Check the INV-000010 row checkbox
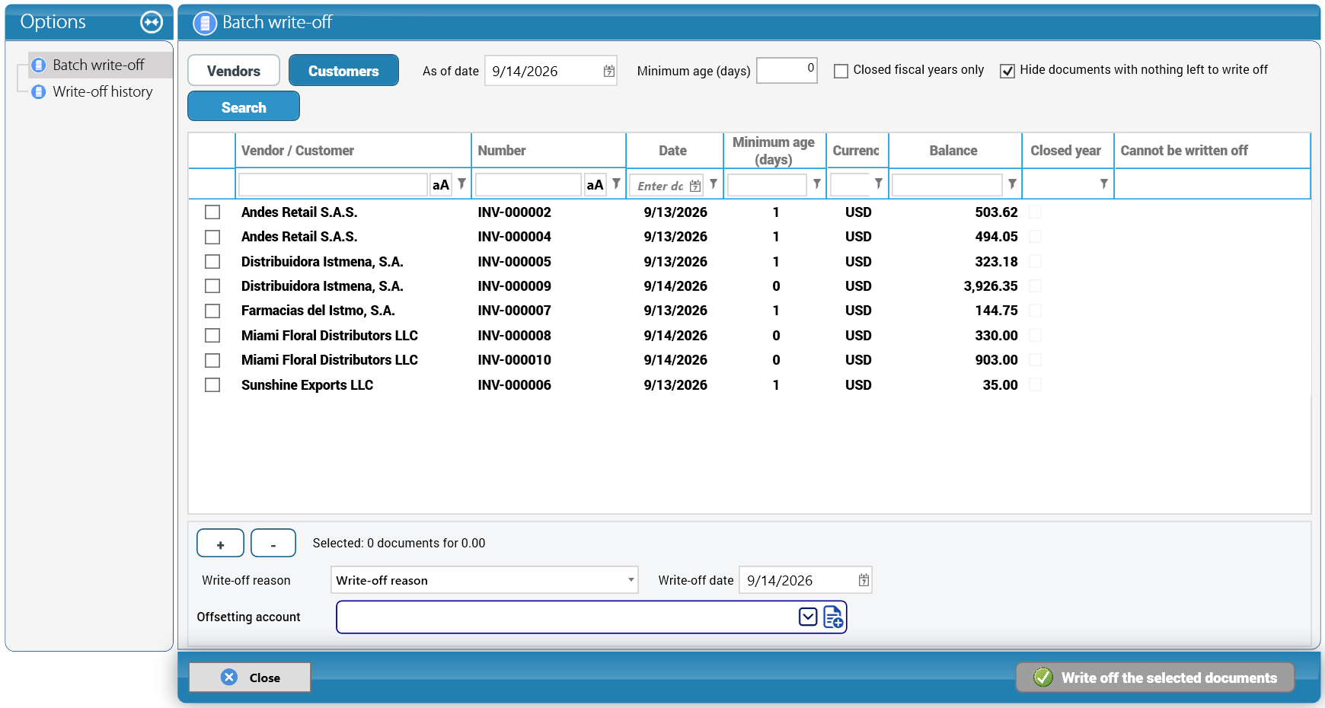 click(212, 360)
